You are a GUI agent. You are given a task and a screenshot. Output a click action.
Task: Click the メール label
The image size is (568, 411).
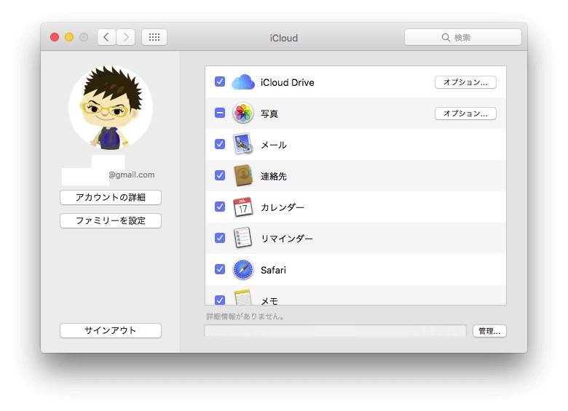coord(274,145)
